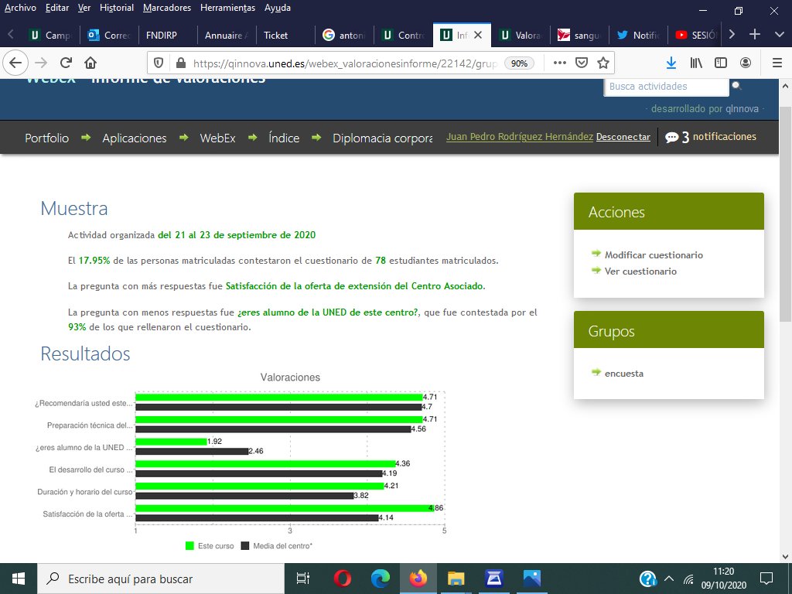Switch to the Campus tab
This screenshot has width=792, height=594.
click(50, 35)
